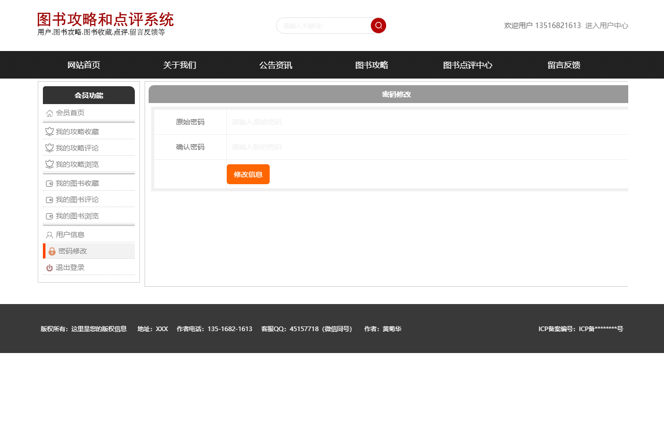The image size is (664, 427).
Task: Open 关于我们 in the navigation bar
Action: coord(180,65)
